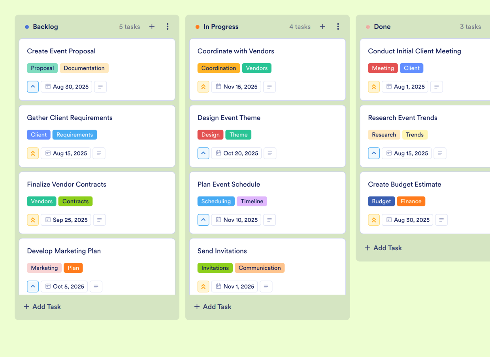490x357 pixels.
Task: Click Add Task under the Backlog column
Action: pos(42,306)
